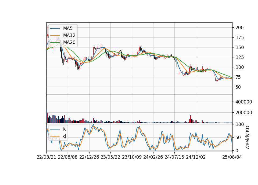
Task: Click the 125 price axis label
Action: click(239, 57)
